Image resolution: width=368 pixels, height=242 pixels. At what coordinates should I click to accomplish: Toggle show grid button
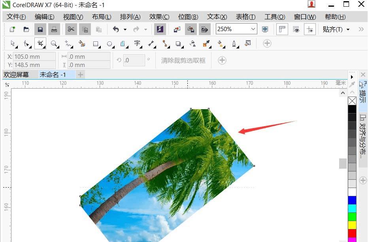pyautogui.click(x=296, y=29)
